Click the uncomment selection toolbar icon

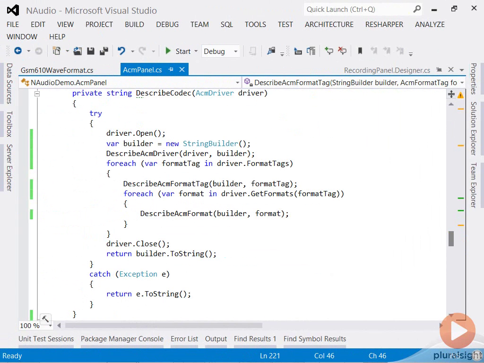pos(342,51)
